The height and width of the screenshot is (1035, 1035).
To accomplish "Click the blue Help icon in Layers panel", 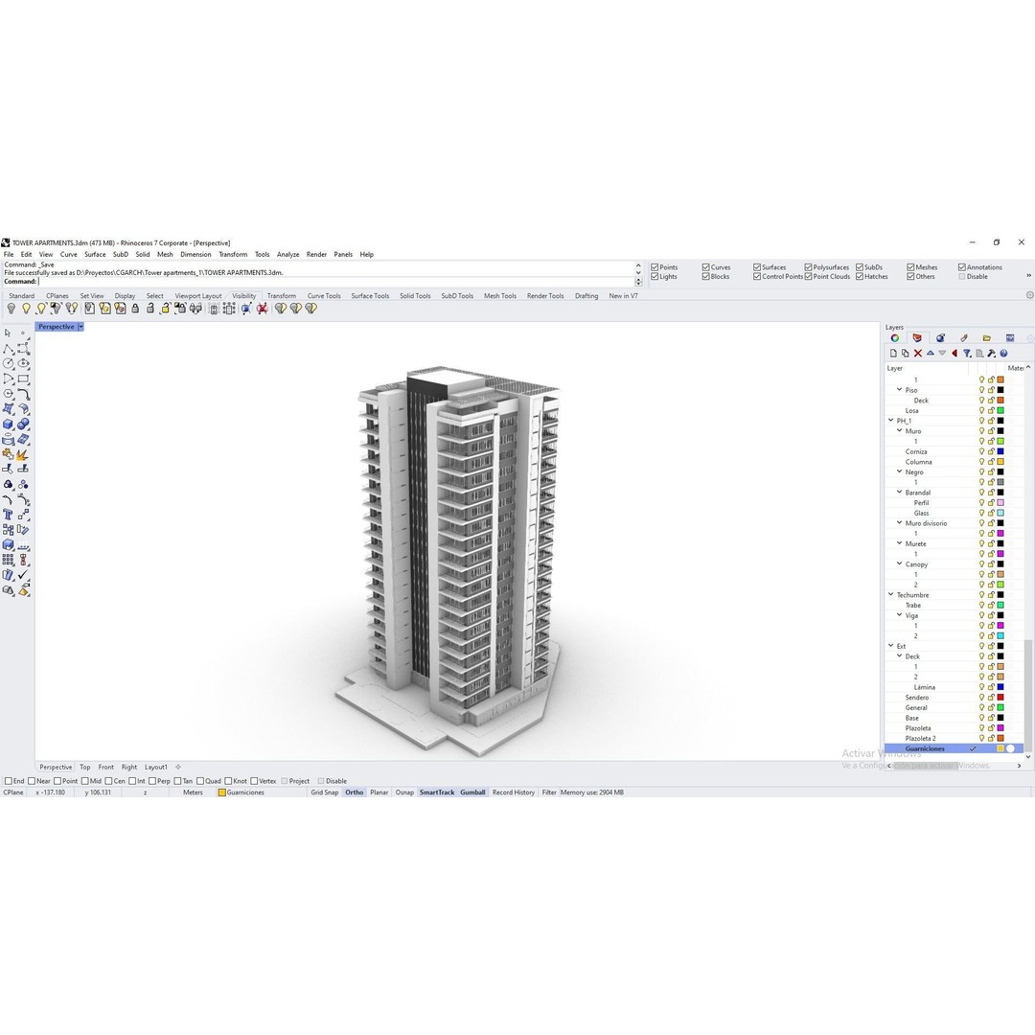I will coord(1003,353).
